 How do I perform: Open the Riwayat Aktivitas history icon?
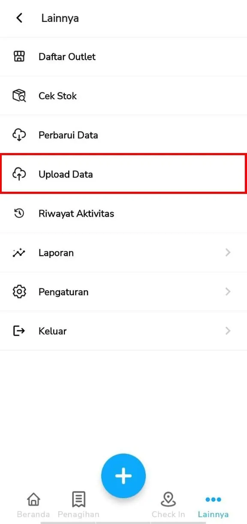click(19, 213)
